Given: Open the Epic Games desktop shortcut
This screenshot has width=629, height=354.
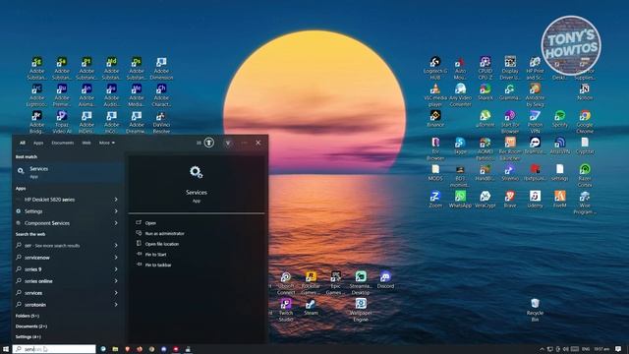Looking at the screenshot, I should pyautogui.click(x=336, y=282).
